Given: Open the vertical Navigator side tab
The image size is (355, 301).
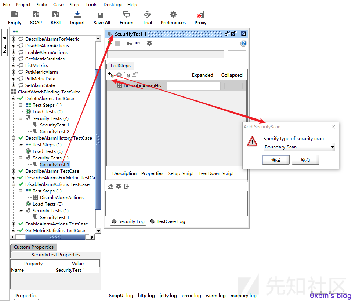Looking at the screenshot, I should tap(4, 42).
